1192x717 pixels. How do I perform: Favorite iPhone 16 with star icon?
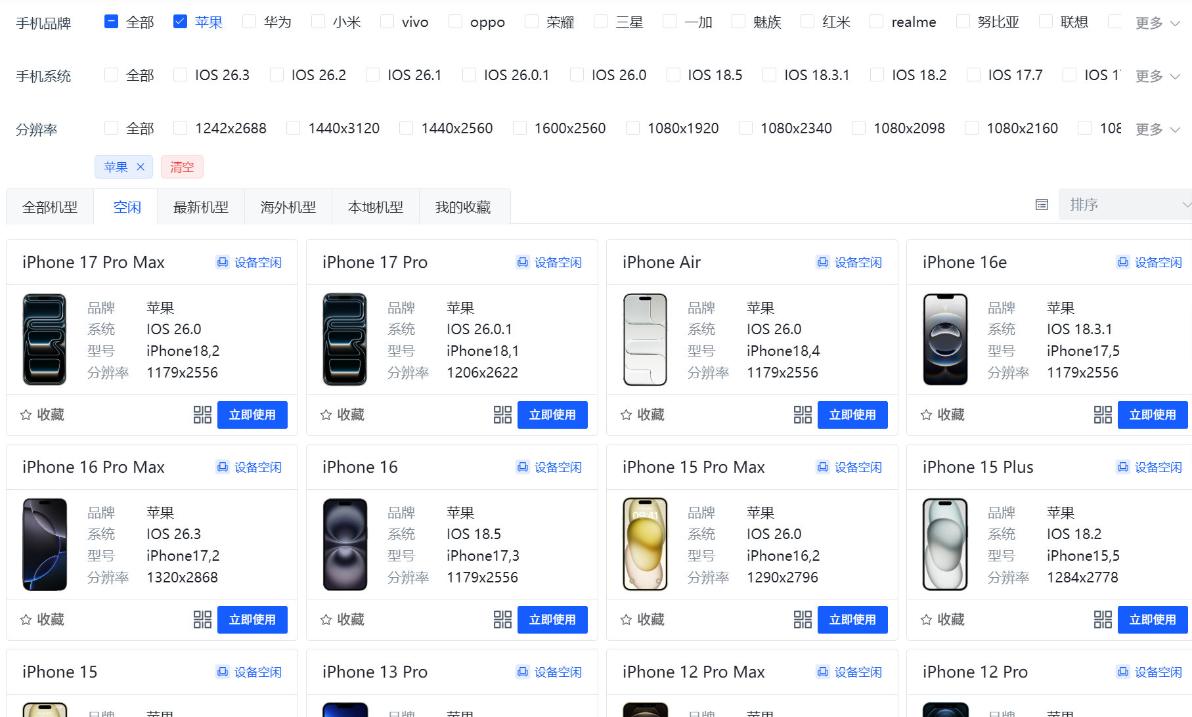(326, 620)
